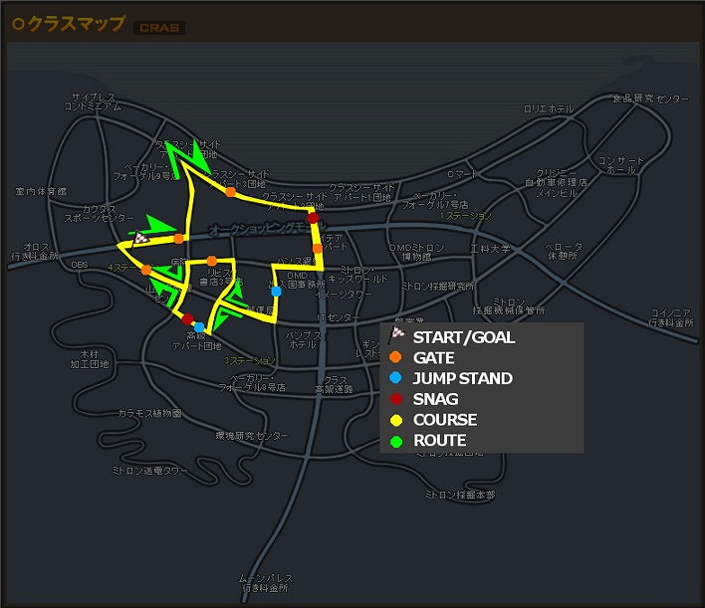Select the オロス 行き料金所 toll gate label
705x608 pixels.
pos(35,252)
